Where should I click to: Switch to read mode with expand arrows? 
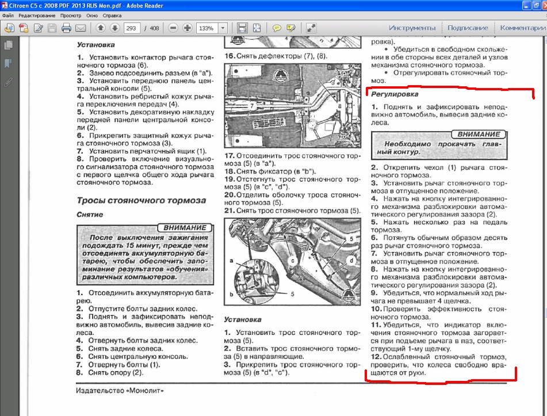[311, 28]
